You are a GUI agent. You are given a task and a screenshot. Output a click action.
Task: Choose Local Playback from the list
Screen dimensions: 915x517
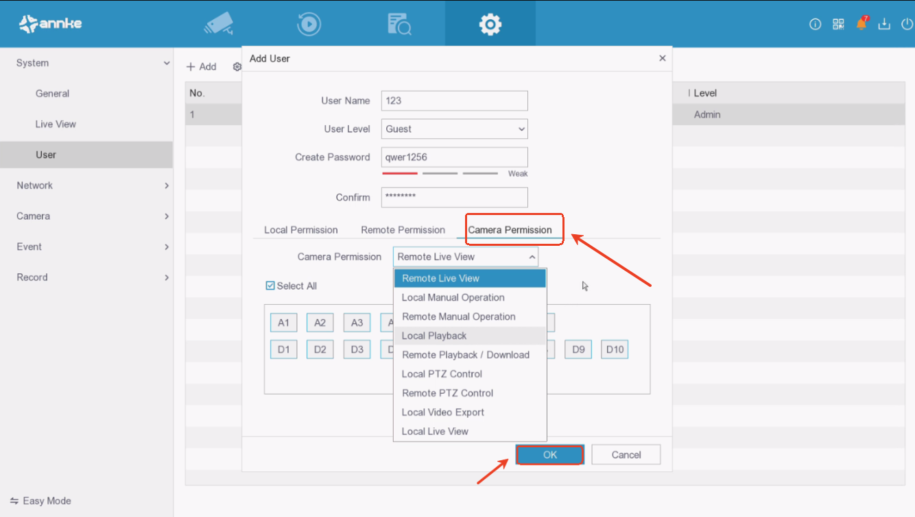(434, 336)
